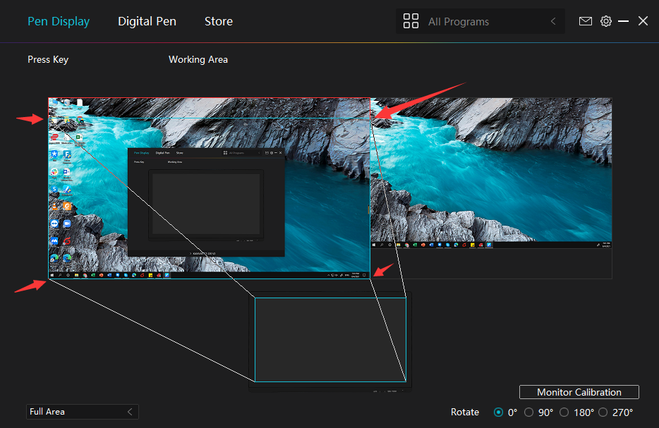The height and width of the screenshot is (428, 659).
Task: Open the All Programs grid icon
Action: tap(411, 21)
